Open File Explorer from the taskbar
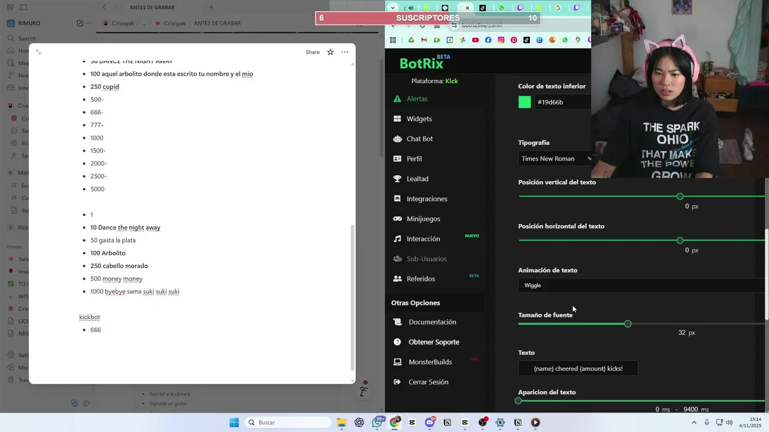The height and width of the screenshot is (432, 769). pos(341,422)
